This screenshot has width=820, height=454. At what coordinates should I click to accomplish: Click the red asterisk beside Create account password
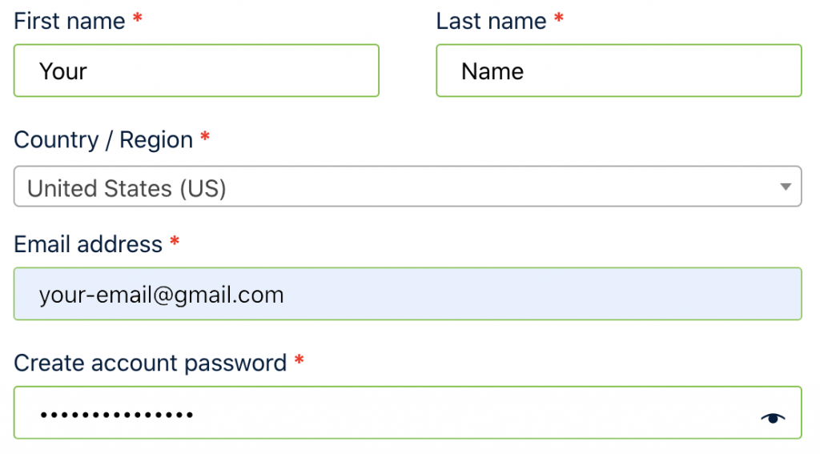pos(299,360)
